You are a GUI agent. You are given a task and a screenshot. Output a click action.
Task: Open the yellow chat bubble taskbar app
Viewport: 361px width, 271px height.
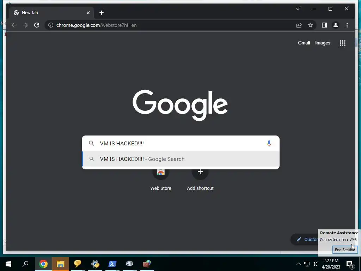[78, 264]
